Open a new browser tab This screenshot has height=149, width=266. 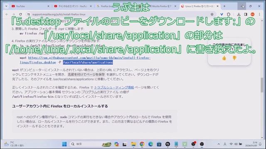click(224, 6)
